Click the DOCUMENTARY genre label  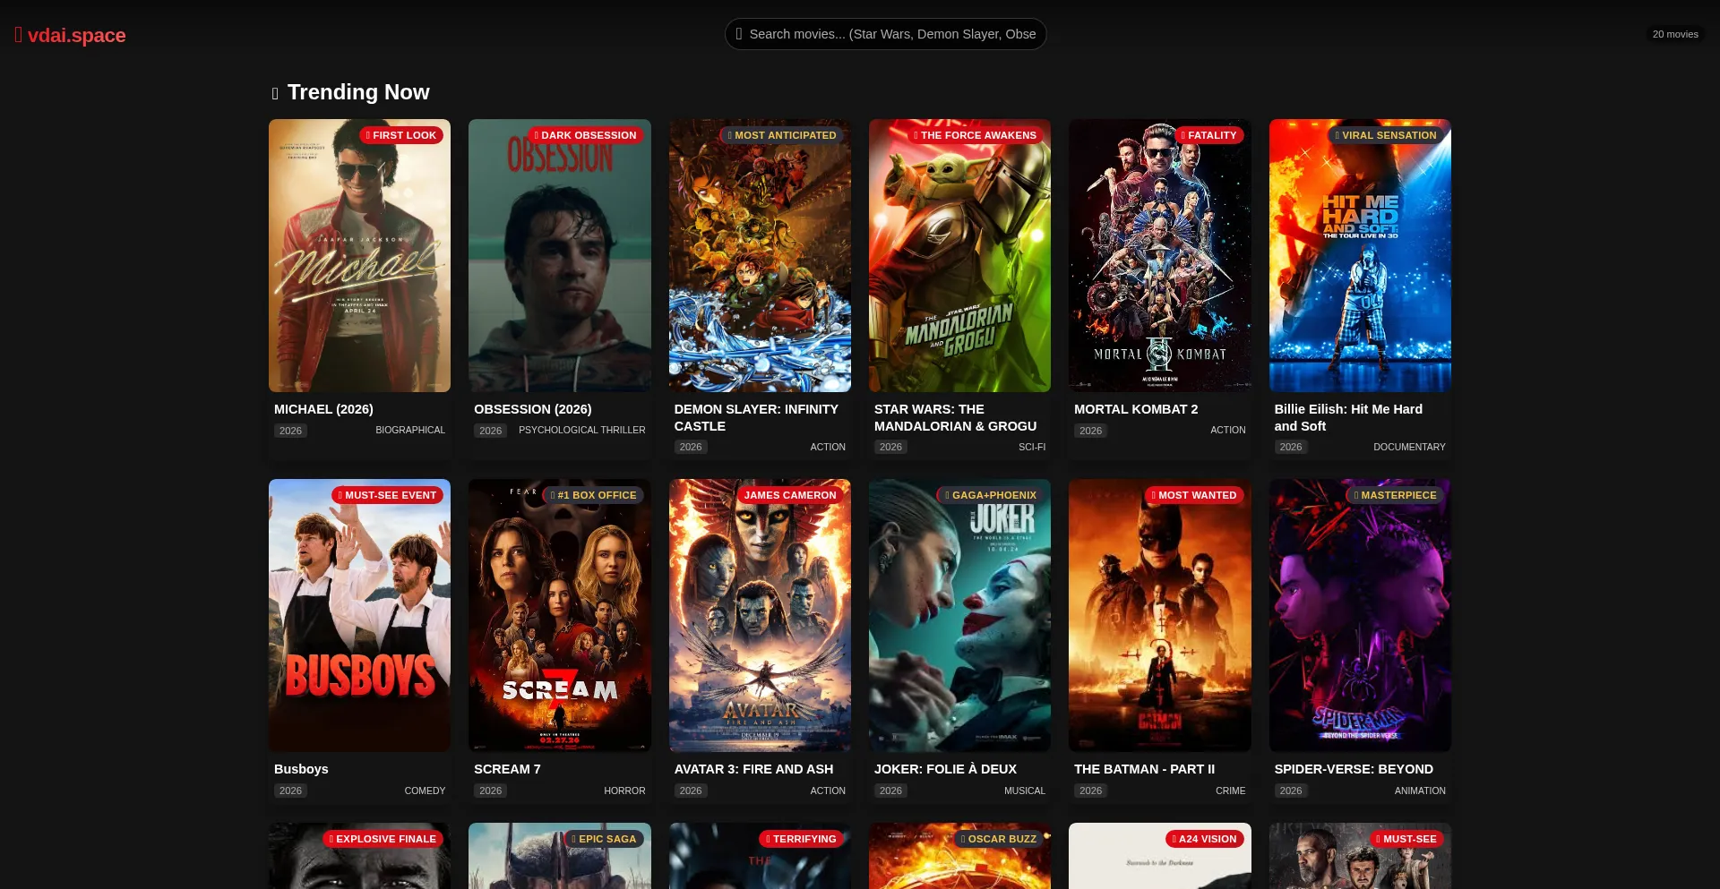pyautogui.click(x=1409, y=447)
